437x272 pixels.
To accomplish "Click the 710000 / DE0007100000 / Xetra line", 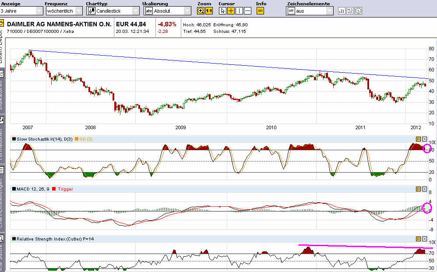I will [40, 32].
